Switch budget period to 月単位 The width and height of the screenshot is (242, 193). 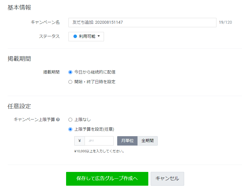(x=127, y=141)
